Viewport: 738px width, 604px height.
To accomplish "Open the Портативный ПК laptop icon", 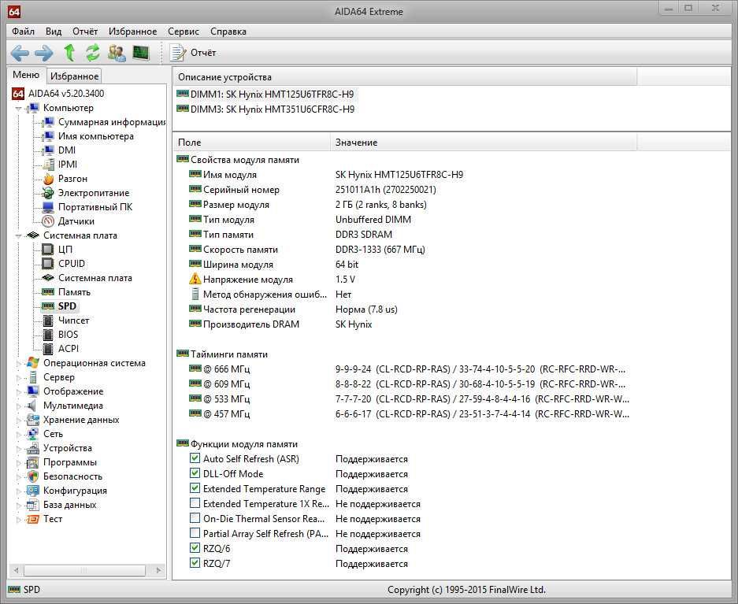I will (x=48, y=207).
